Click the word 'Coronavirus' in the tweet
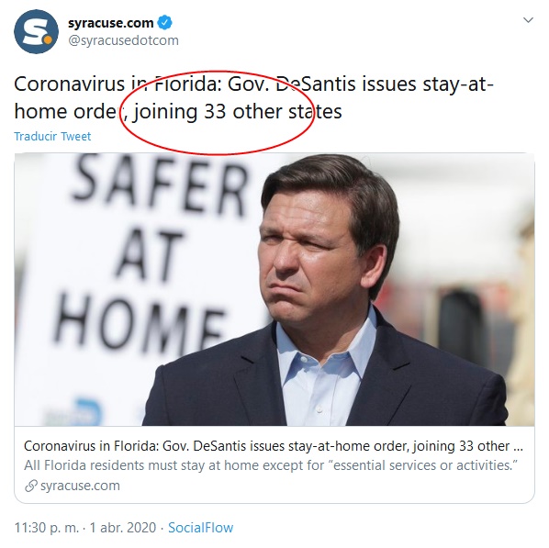549x548 pixels. [70, 84]
